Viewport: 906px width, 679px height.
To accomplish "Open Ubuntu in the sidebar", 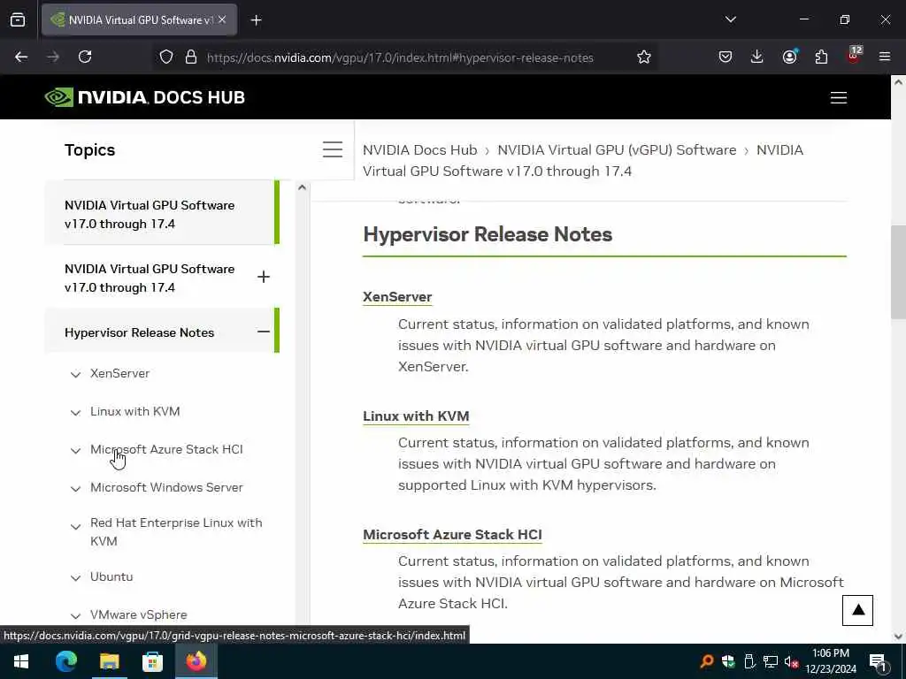I will coord(111,576).
